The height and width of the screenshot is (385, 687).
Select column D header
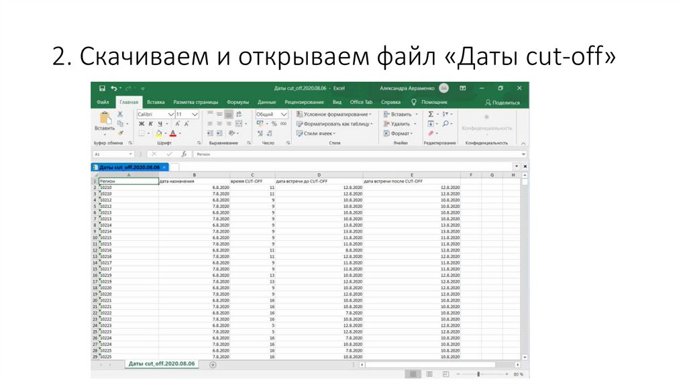(319, 175)
